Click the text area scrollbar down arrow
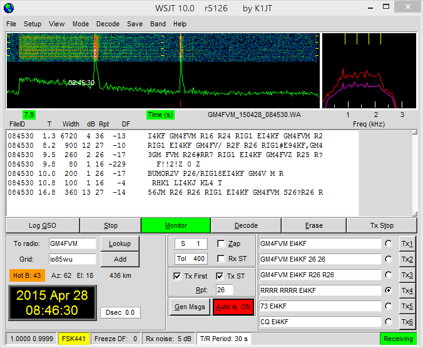Image resolution: width=423 pixels, height=348 pixels. 415,213
